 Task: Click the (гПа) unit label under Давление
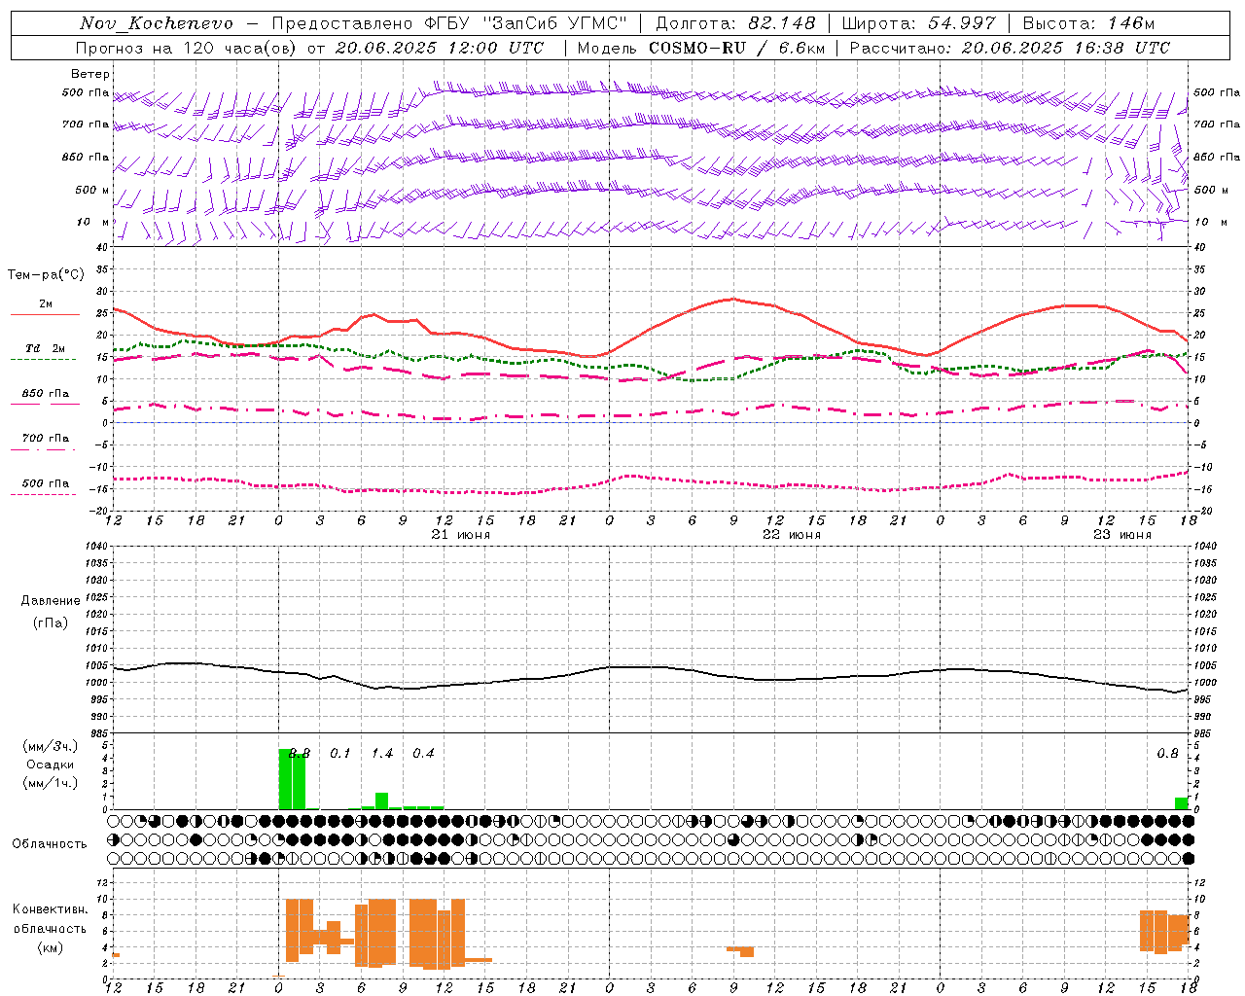[51, 622]
